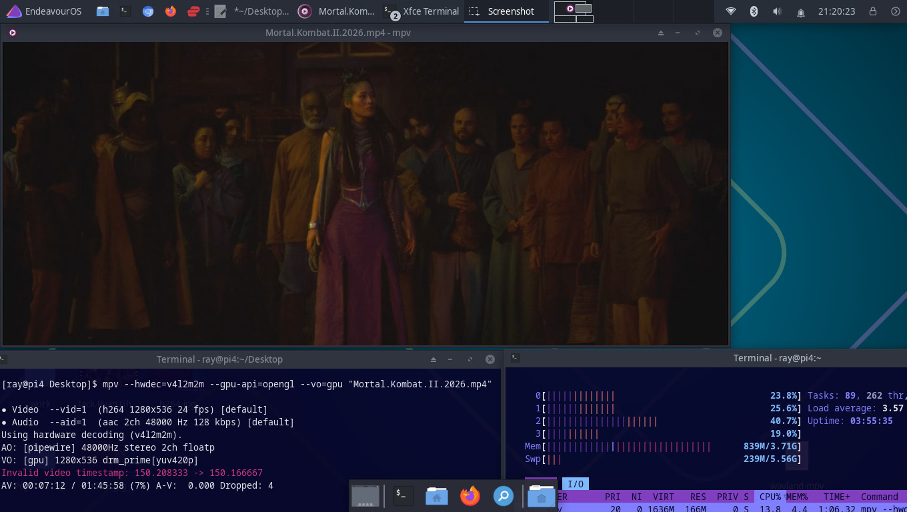The height and width of the screenshot is (512, 907).
Task: Click the htop Mem usage meter
Action: [663, 447]
